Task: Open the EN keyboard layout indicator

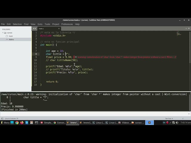Action: tap(164, 122)
